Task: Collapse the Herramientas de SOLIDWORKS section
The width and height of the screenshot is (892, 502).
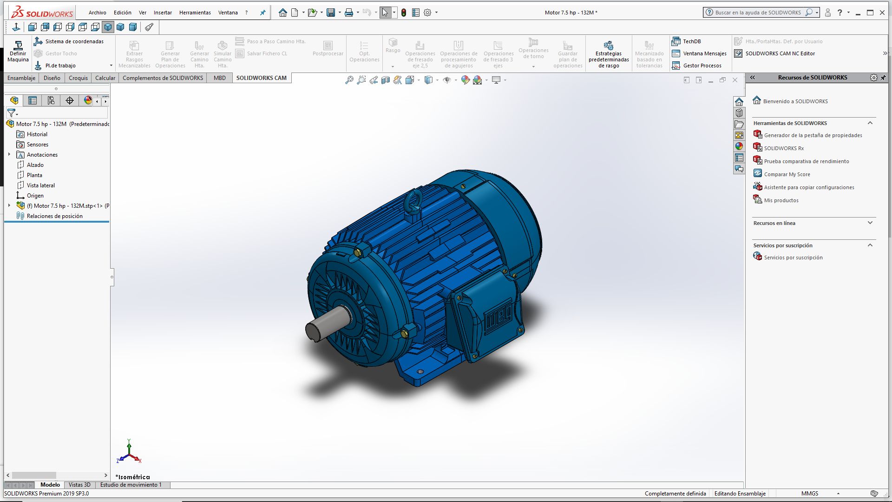Action: [870, 123]
